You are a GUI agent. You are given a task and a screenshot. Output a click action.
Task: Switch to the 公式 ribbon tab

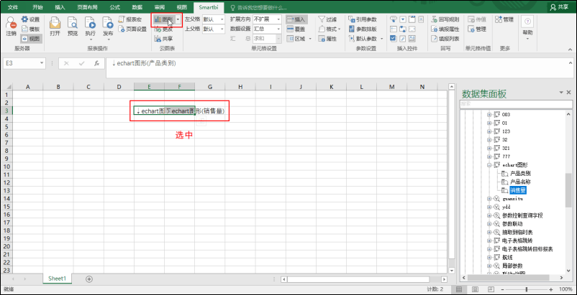click(x=115, y=7)
